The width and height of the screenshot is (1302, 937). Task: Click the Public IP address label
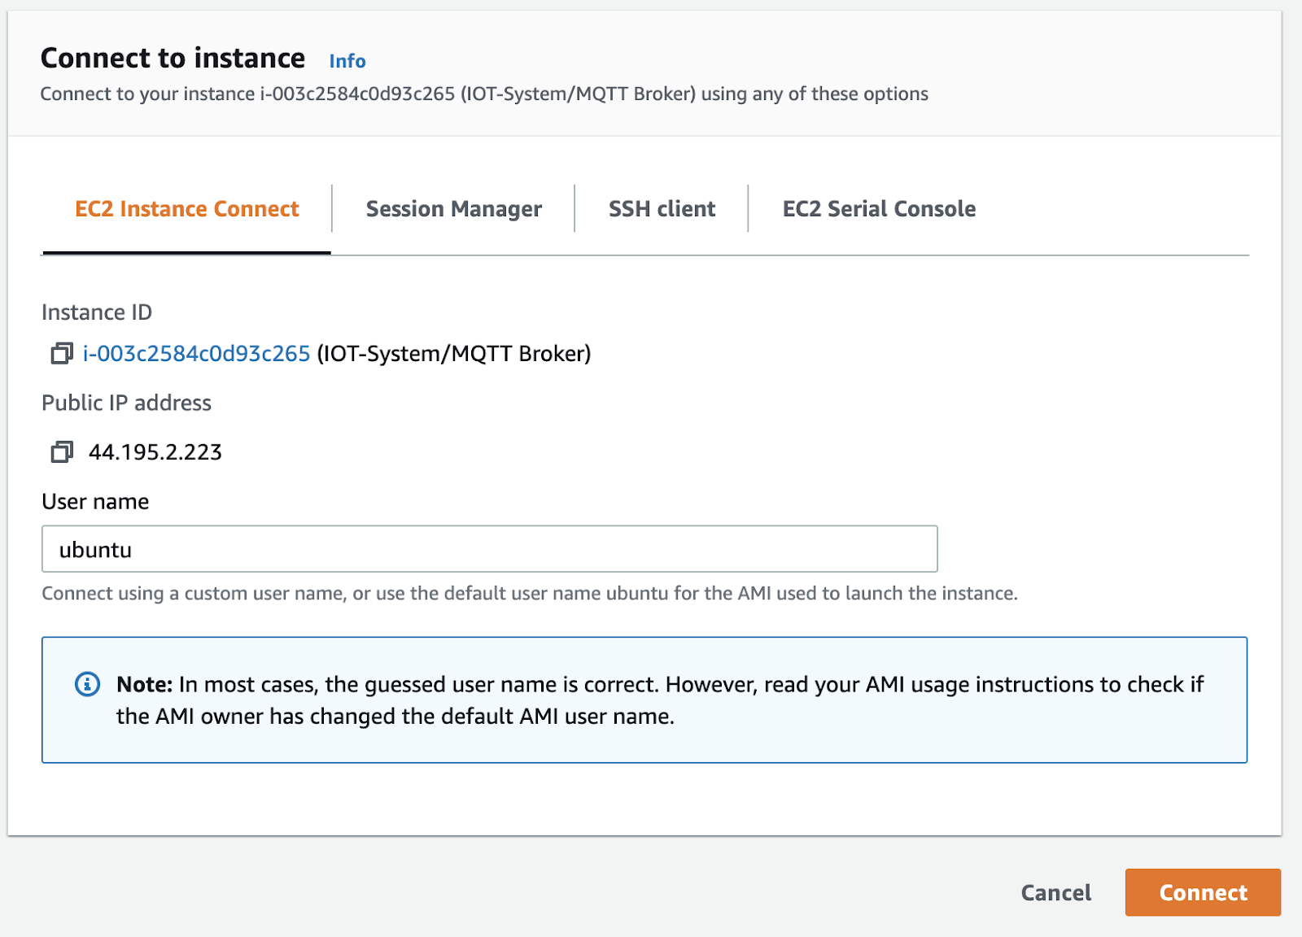click(x=126, y=403)
